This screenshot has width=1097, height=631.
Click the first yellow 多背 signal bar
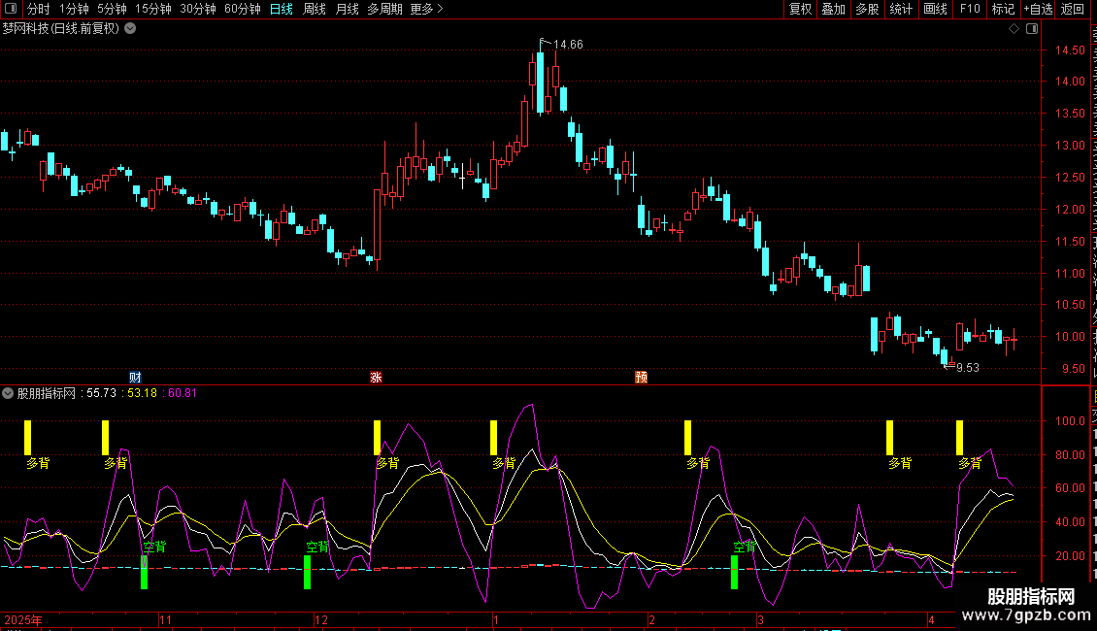28,438
